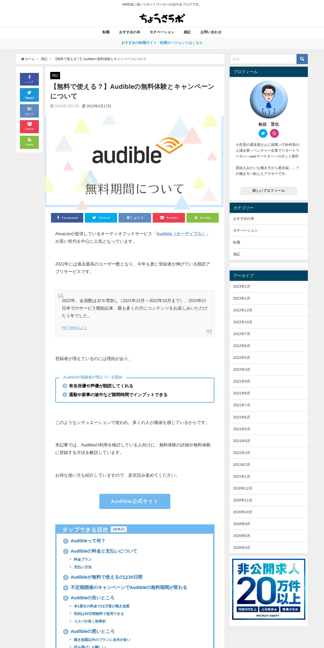Open the 2020年4月 archive

(269, 548)
